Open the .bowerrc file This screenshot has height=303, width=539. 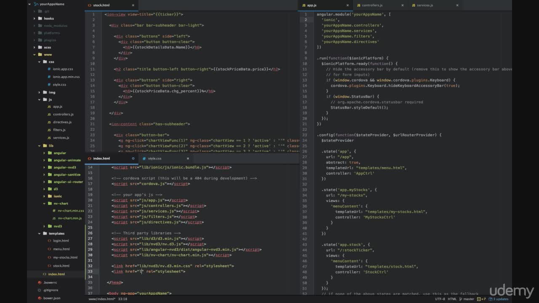click(50, 282)
